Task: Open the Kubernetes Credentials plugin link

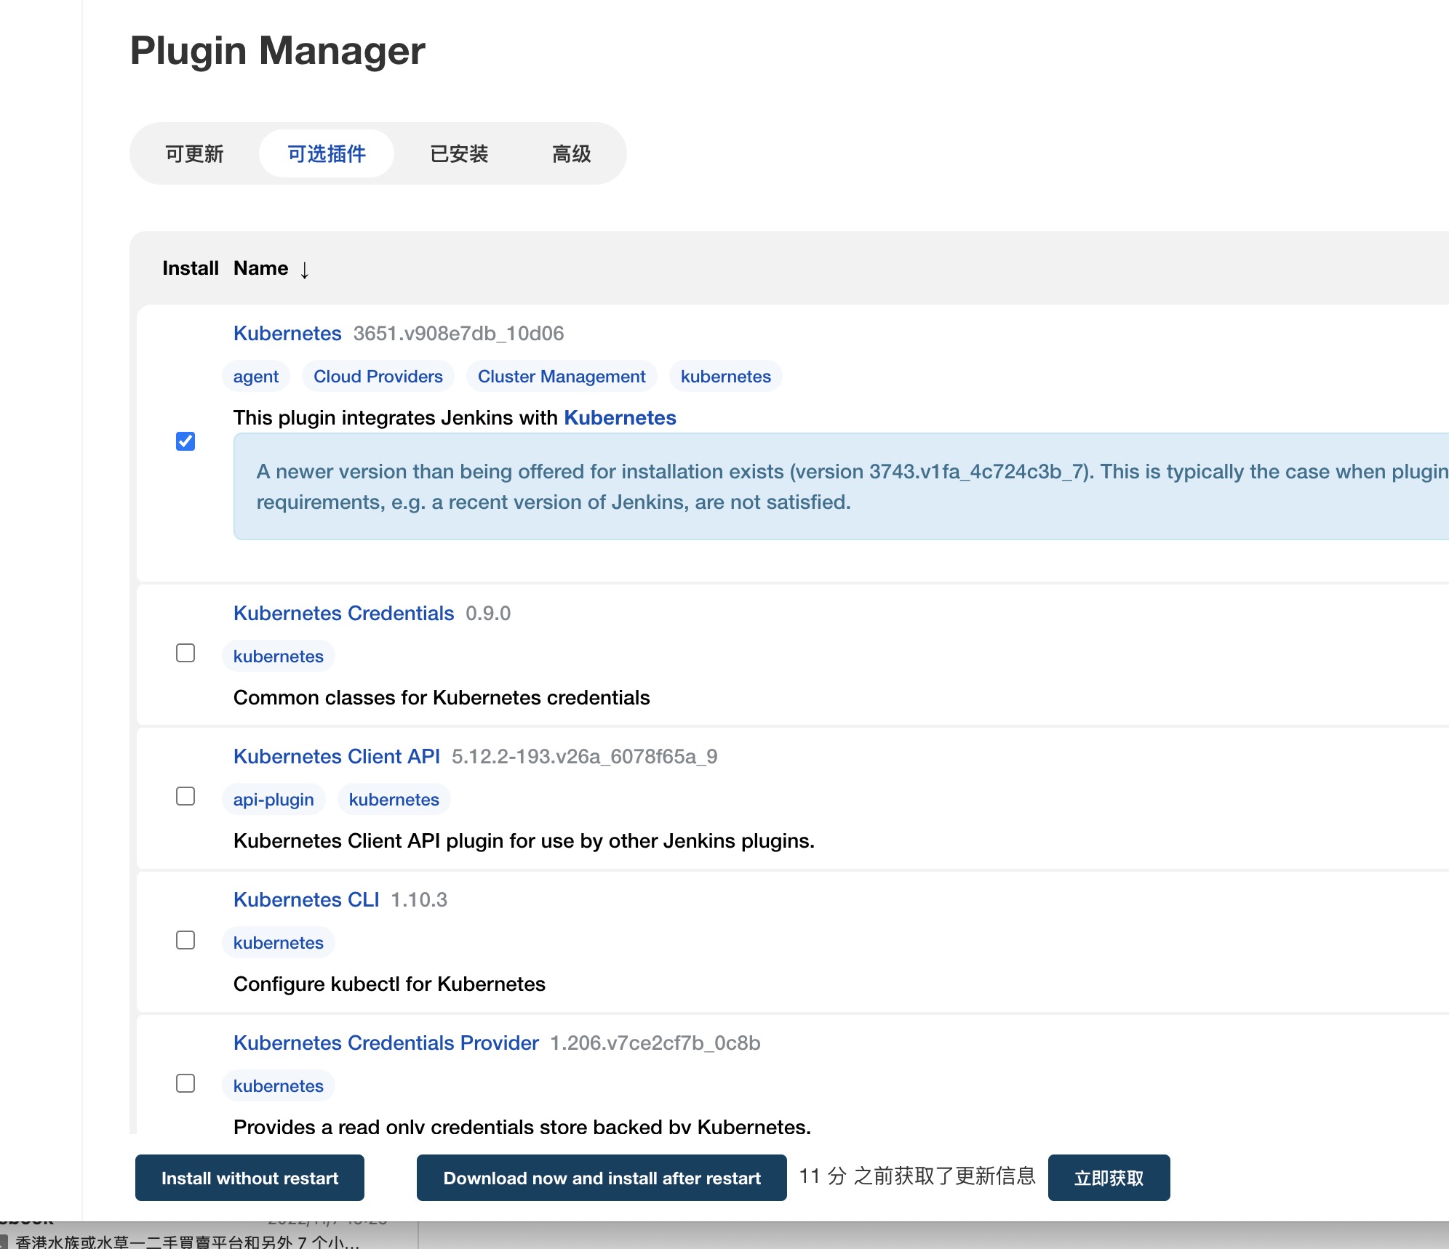Action: (x=343, y=613)
